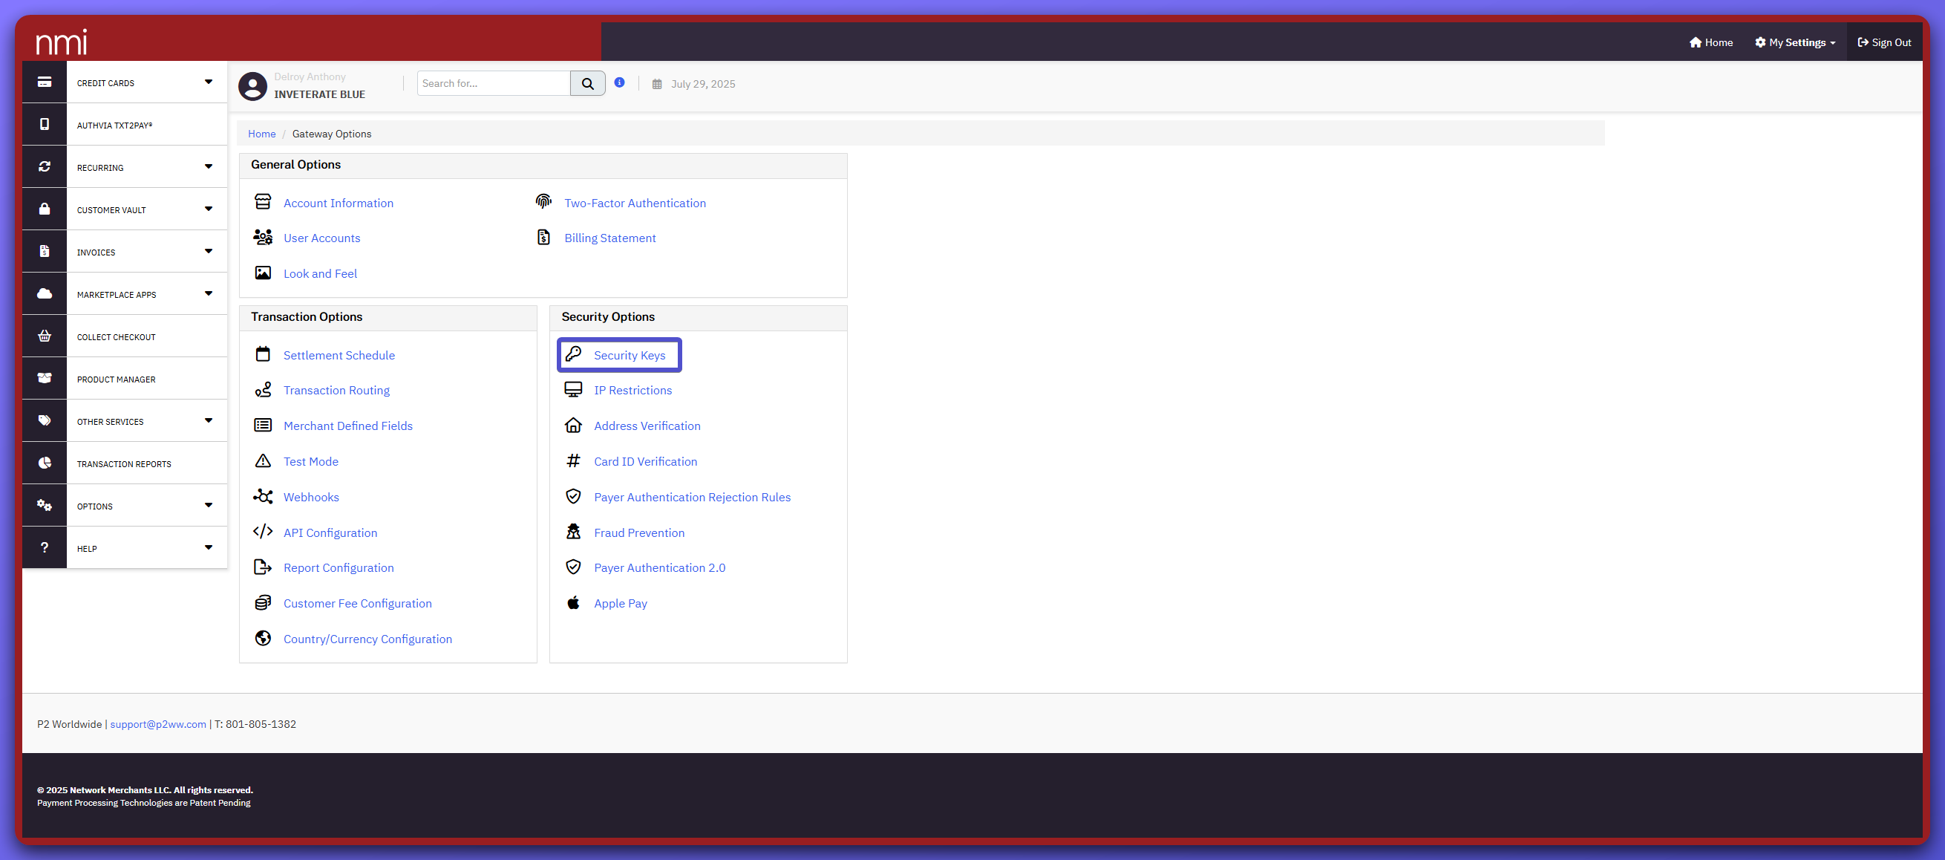1945x860 pixels.
Task: Select Authvia TXT2PAY in the sidebar
Action: click(115, 126)
